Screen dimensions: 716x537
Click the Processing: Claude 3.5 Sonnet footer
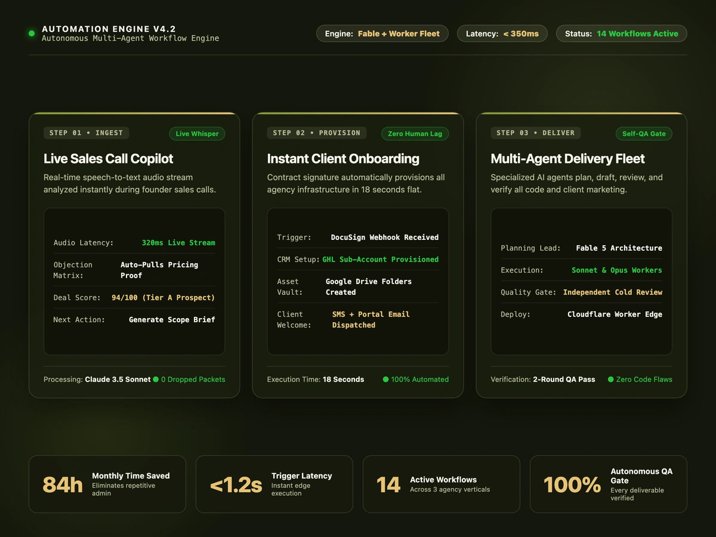point(97,379)
